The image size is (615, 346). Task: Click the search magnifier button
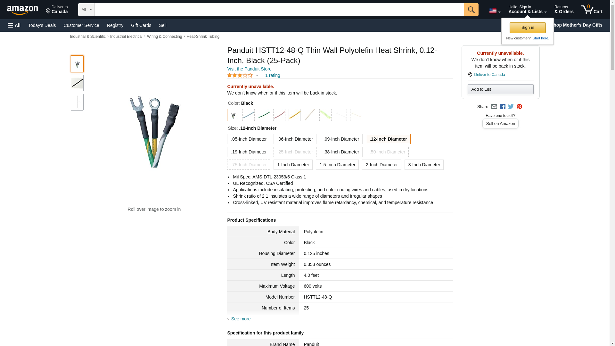471,10
